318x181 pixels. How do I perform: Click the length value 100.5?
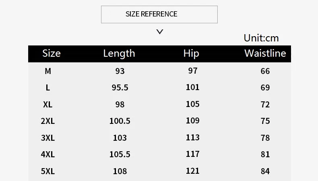(x=120, y=121)
